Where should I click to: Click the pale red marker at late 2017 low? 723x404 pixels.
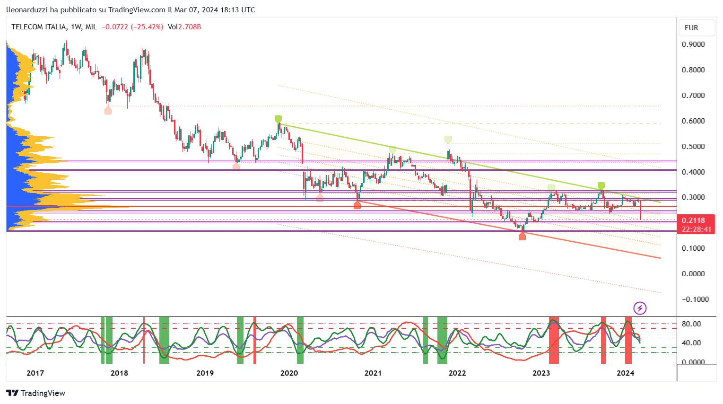tap(108, 110)
